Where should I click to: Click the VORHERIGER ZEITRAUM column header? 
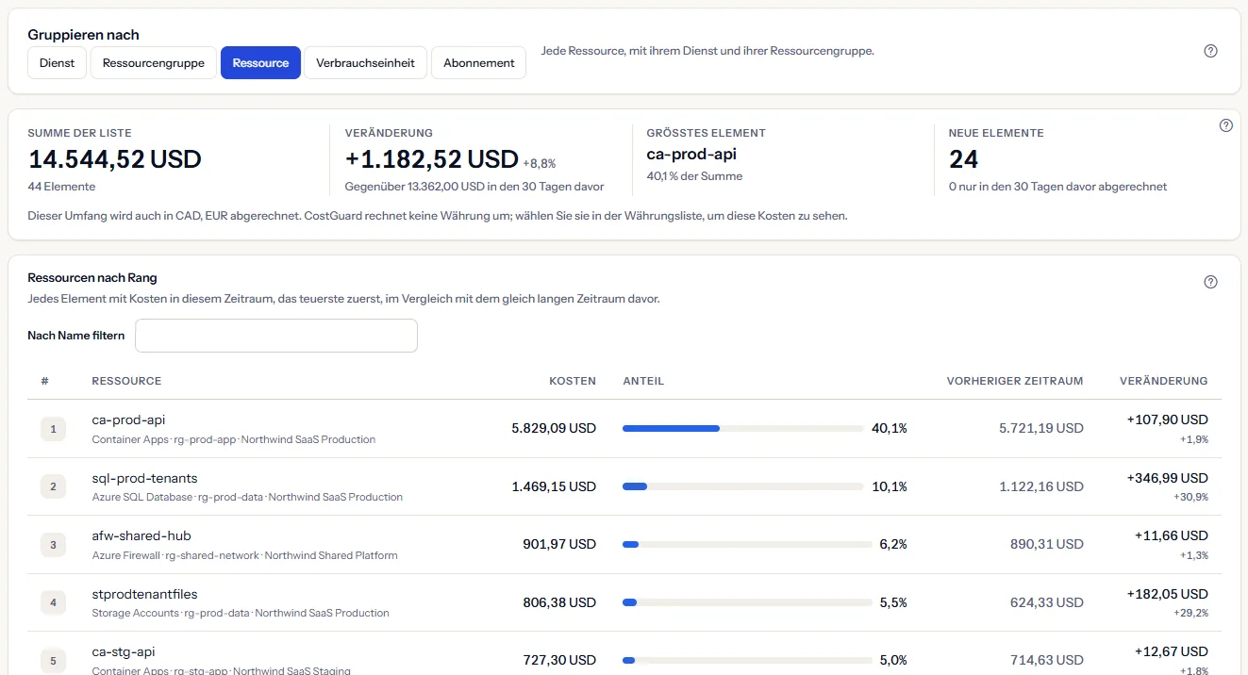click(1015, 381)
